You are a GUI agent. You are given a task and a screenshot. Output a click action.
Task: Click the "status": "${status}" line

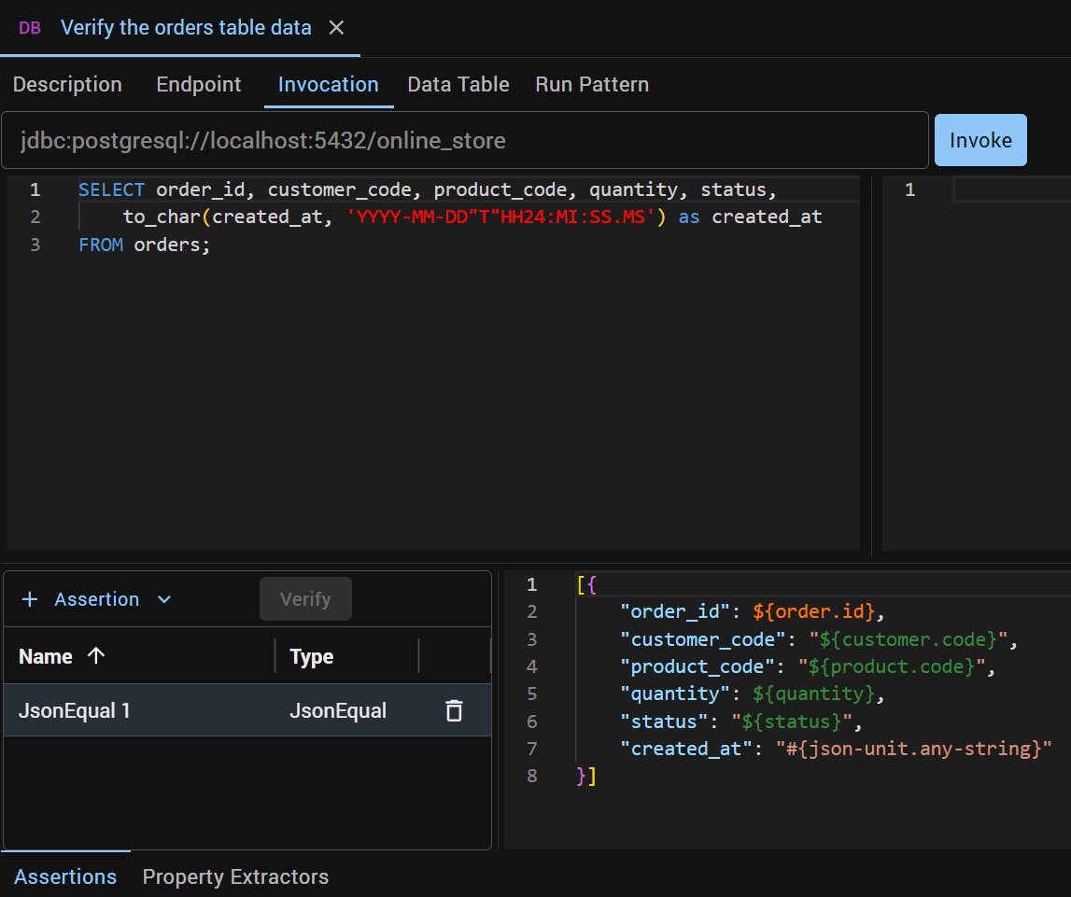click(x=741, y=722)
